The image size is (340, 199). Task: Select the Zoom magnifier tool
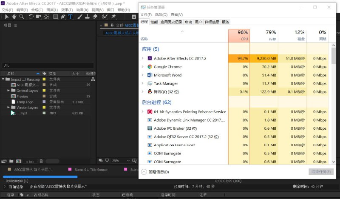(x=22, y=17)
